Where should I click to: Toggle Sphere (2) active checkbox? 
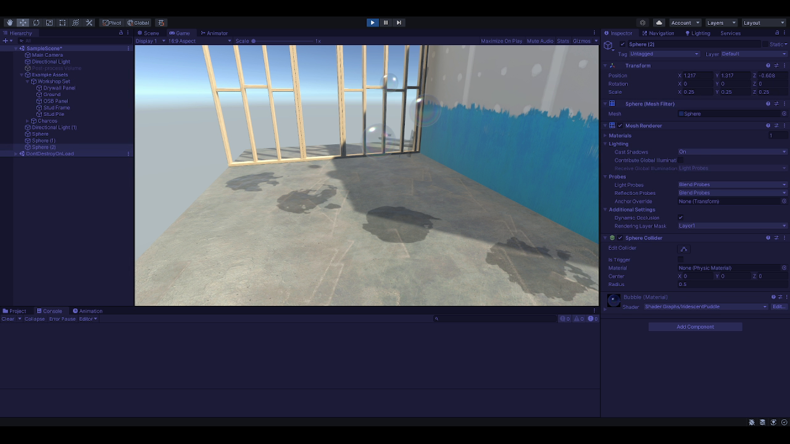point(623,44)
